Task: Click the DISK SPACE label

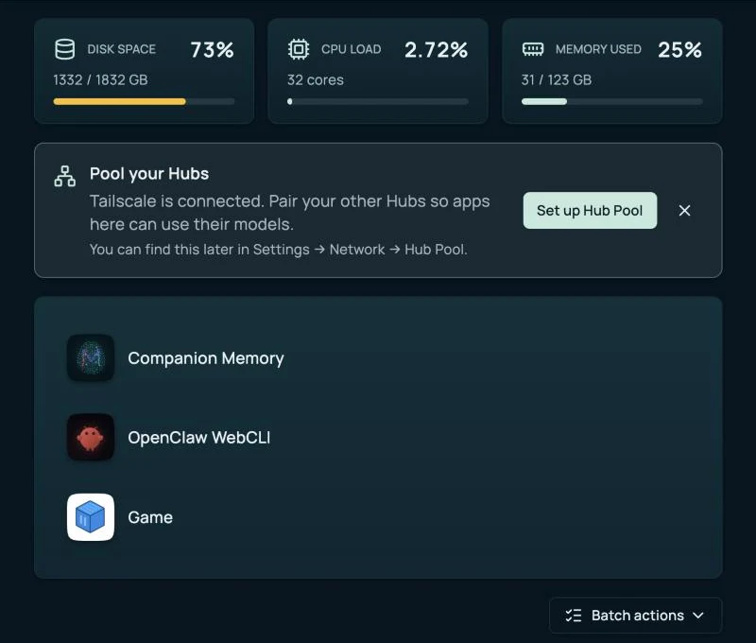Action: [122, 49]
